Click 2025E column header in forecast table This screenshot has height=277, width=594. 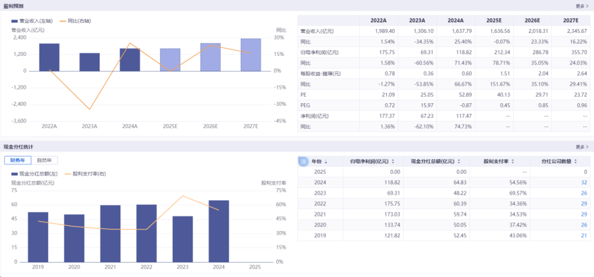point(494,21)
